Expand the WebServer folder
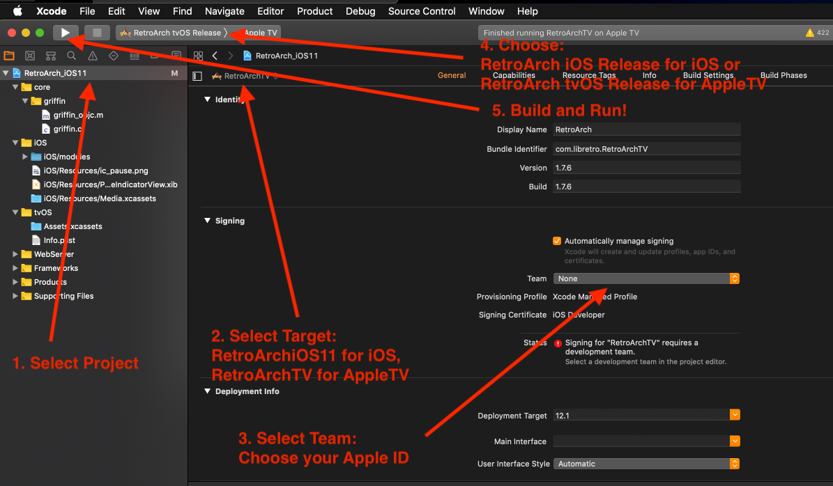 tap(15, 254)
